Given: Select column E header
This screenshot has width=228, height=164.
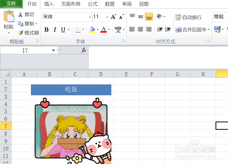Looking at the screenshot, I should coord(126,74).
